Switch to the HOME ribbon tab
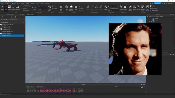The height and width of the screenshot is (98, 175). [22, 3]
